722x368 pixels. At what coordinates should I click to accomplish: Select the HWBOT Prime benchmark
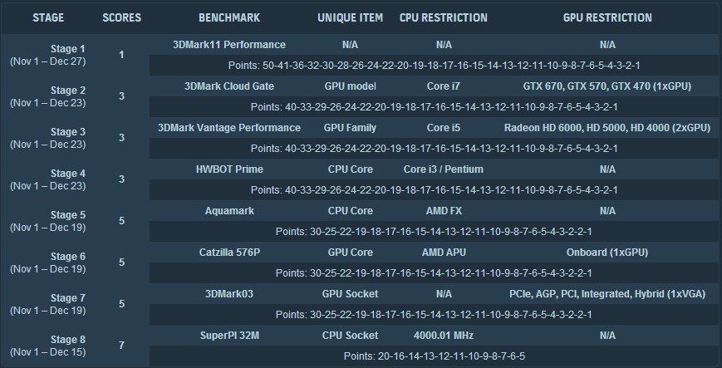228,169
